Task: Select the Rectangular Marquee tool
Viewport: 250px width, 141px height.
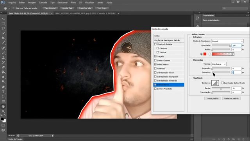Action: 3,23
